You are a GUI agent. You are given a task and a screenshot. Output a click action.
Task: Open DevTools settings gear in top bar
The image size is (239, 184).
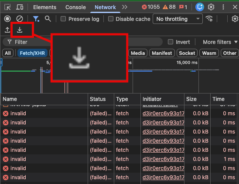(211, 7)
